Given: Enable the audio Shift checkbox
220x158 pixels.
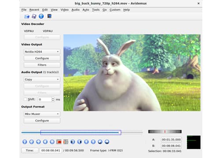Looking at the screenshot, I should click(x=25, y=99).
